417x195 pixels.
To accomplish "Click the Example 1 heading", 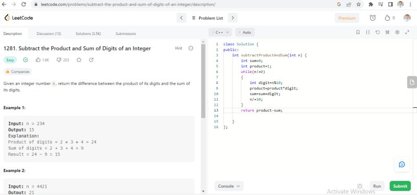I will (15, 108).
